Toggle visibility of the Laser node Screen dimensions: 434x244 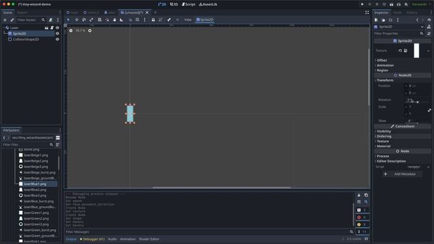point(57,28)
